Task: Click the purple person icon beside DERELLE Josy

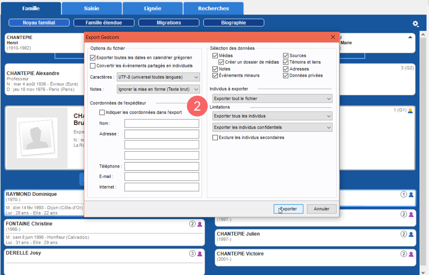Action: pos(200,254)
